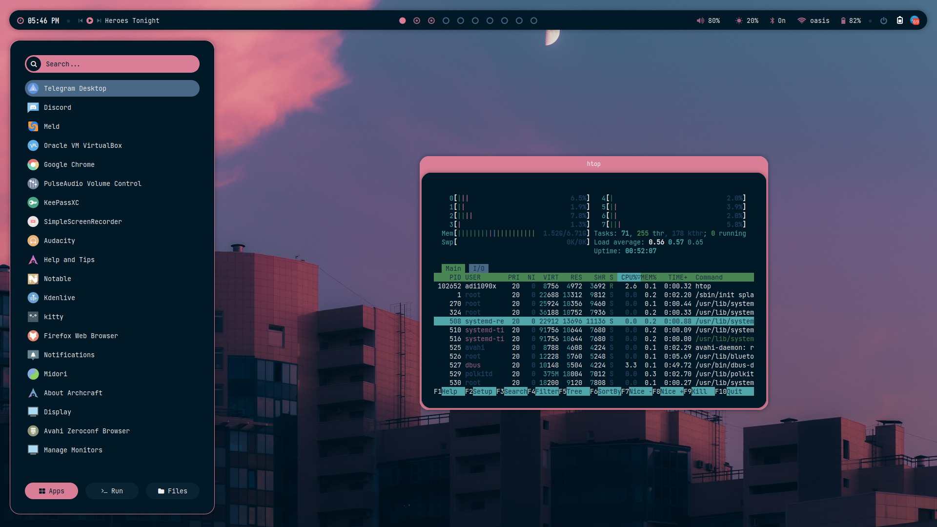Select the third workspace indicator

(x=431, y=20)
